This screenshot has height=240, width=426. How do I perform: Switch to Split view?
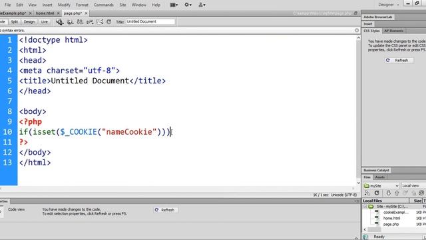tap(15, 22)
